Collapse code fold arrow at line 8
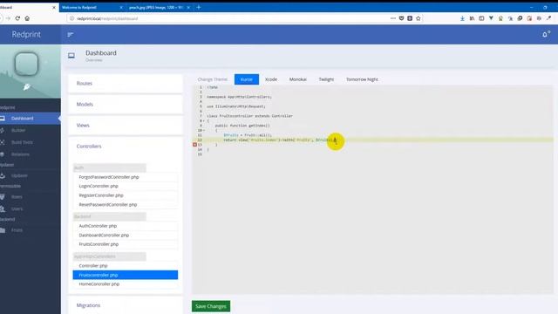 pyautogui.click(x=204, y=120)
